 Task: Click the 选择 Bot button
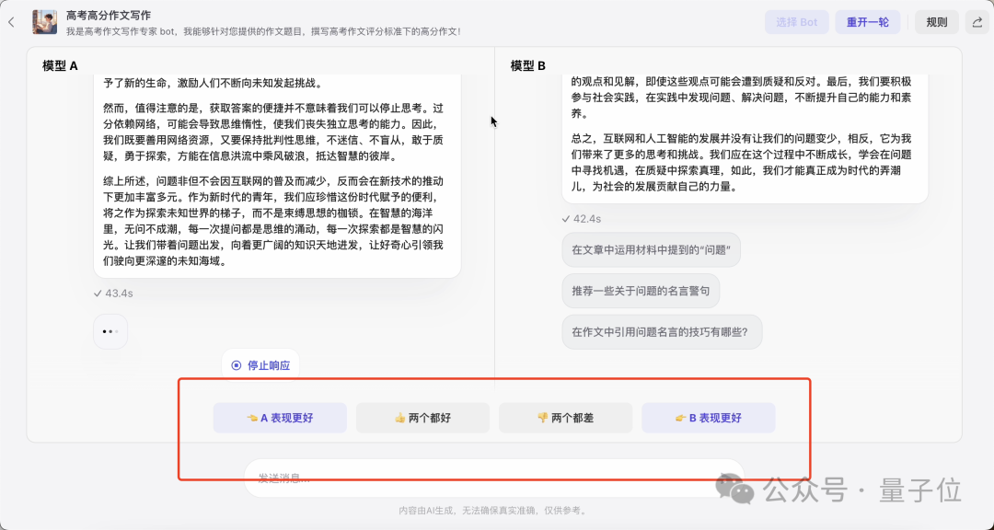(796, 21)
